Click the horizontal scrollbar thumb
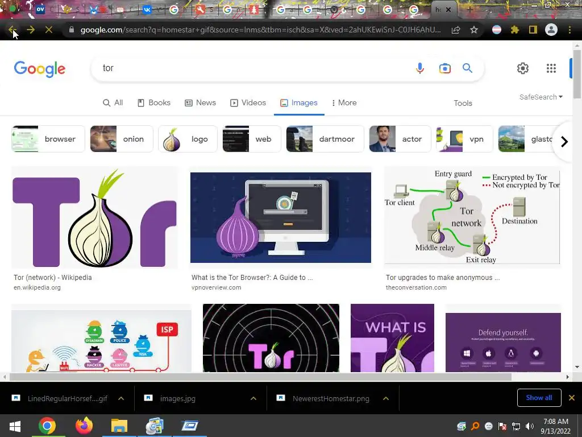The image size is (582, 437). (260, 377)
